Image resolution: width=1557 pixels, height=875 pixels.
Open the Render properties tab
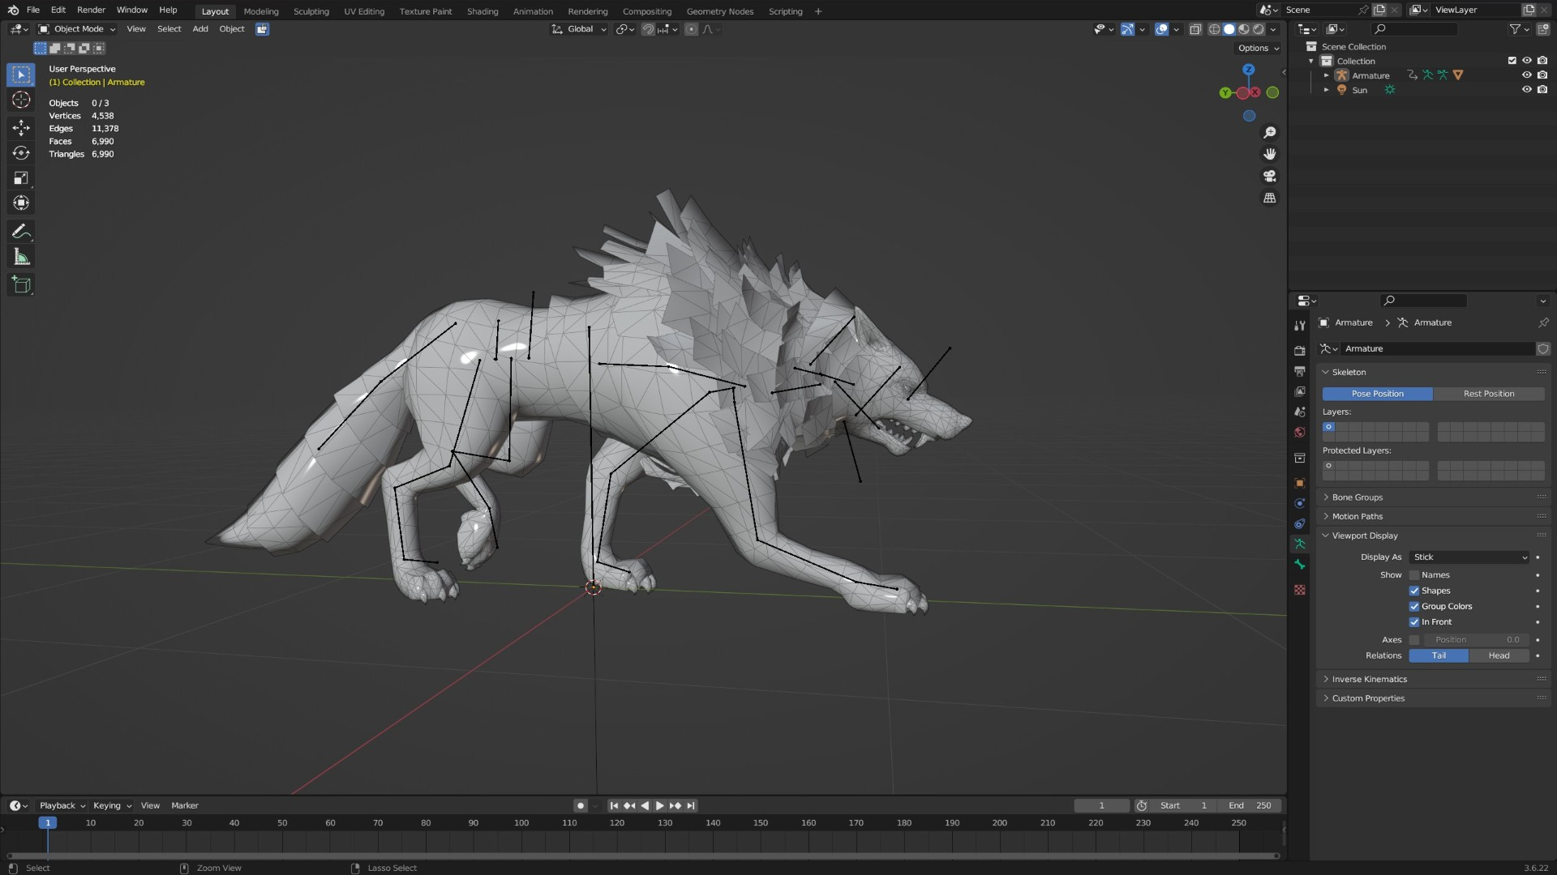click(1300, 351)
